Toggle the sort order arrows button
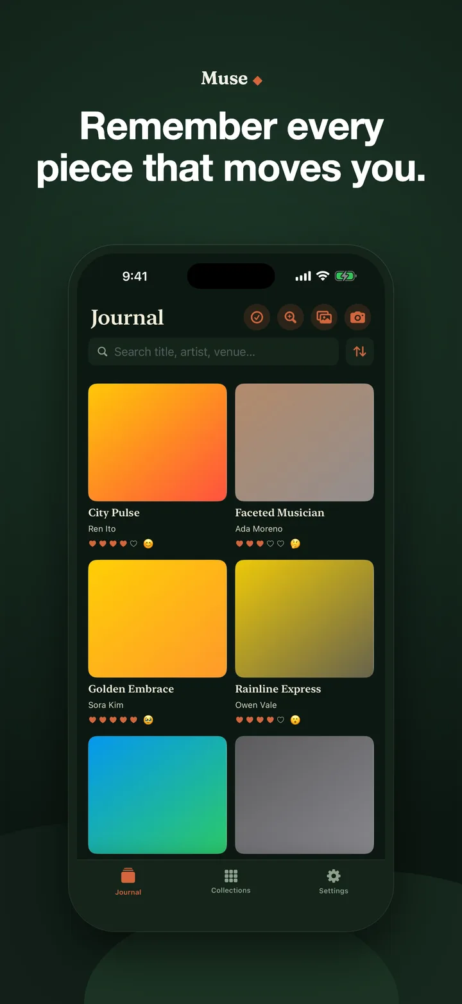This screenshot has height=1004, width=462. coord(360,352)
